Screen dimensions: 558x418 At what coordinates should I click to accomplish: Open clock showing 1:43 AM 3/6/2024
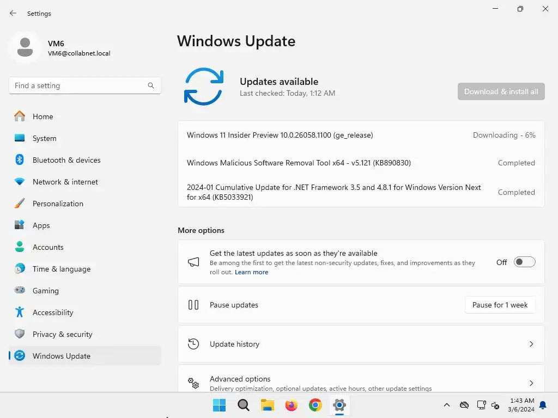tap(521, 405)
